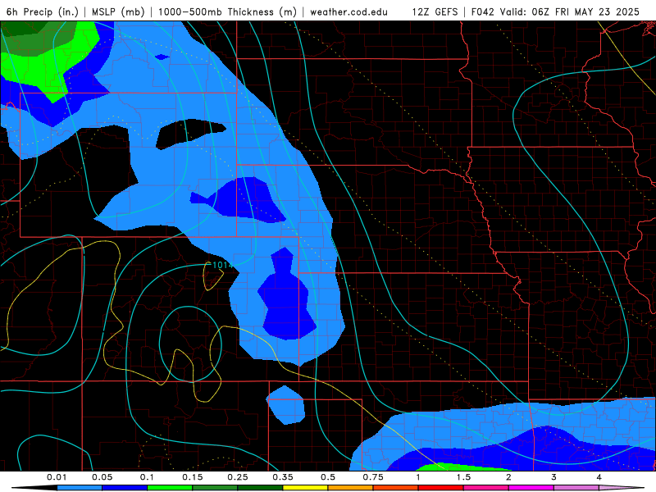Click the magenta 2–3 legend swatch
The height and width of the screenshot is (492, 656).
click(x=531, y=488)
